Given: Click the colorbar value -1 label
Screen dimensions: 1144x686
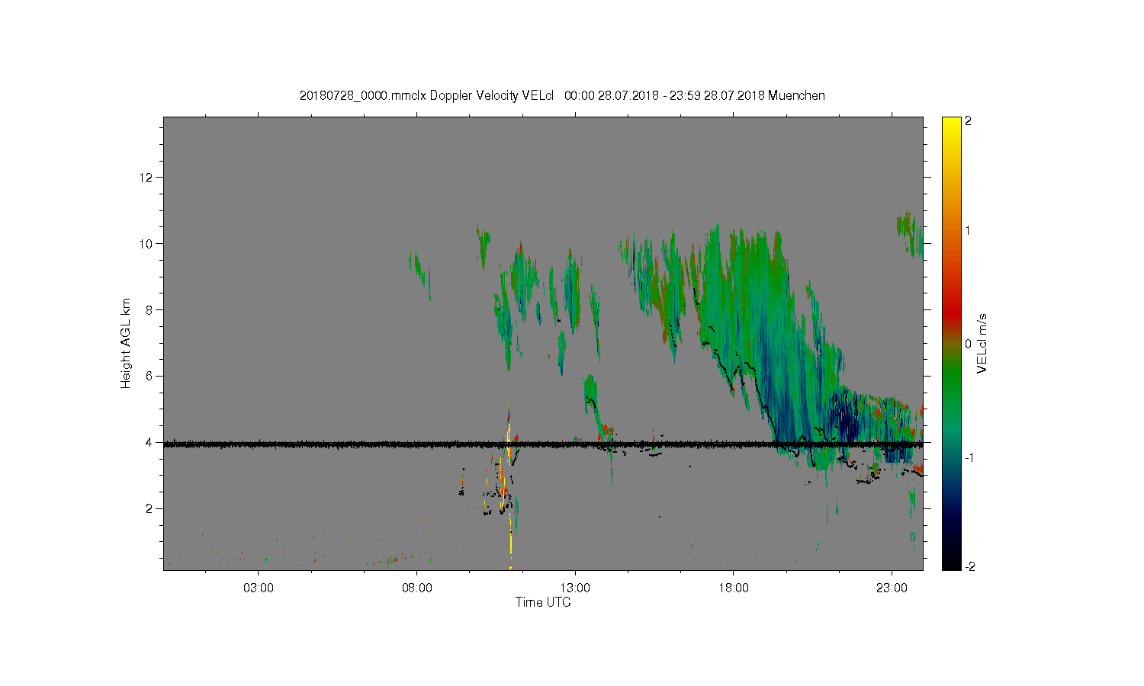Looking at the screenshot, I should click(969, 457).
